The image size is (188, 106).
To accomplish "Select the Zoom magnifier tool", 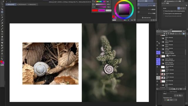I will click(2, 4).
